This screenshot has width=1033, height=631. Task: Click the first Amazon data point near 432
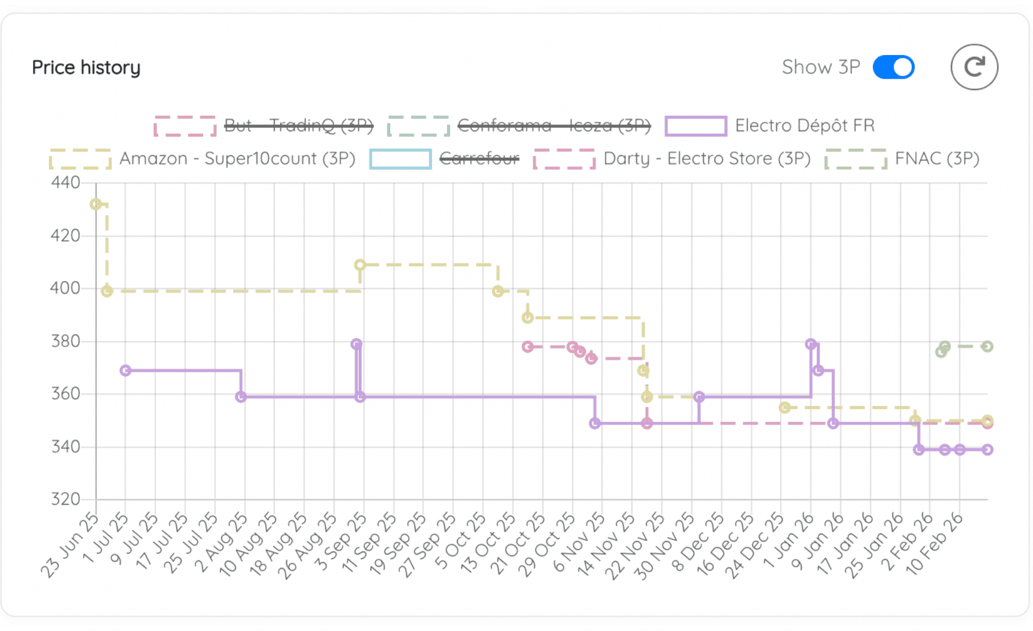coord(96,204)
